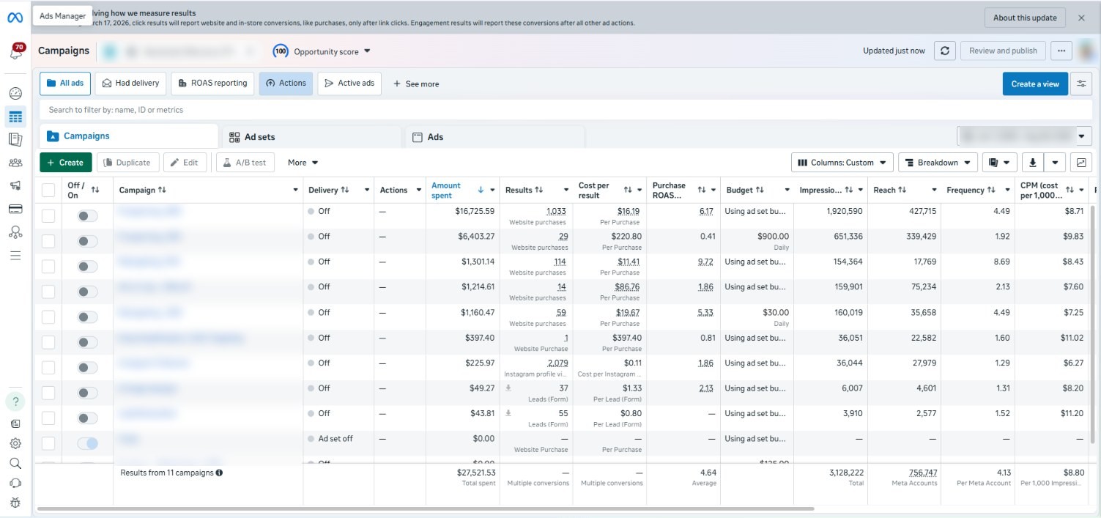Turn off campaign in $0.00 Ad set off row
This screenshot has height=518, width=1101.
click(87, 443)
